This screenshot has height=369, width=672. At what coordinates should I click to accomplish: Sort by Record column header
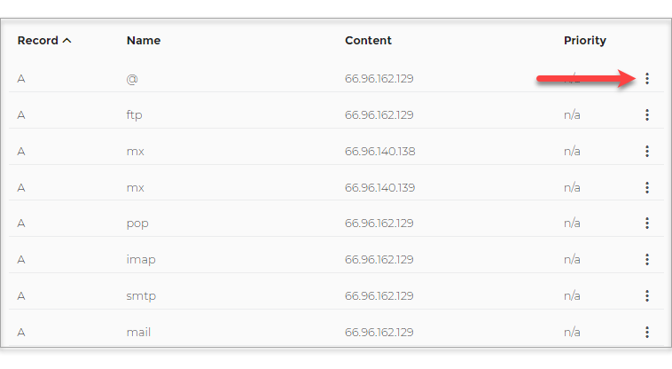click(x=38, y=40)
